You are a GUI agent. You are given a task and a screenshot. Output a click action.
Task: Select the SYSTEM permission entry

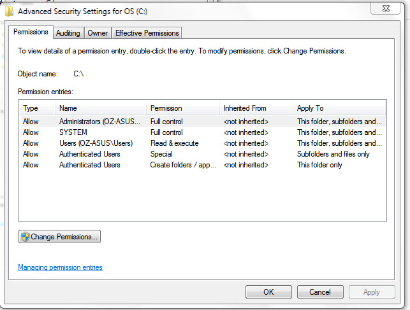coord(202,132)
